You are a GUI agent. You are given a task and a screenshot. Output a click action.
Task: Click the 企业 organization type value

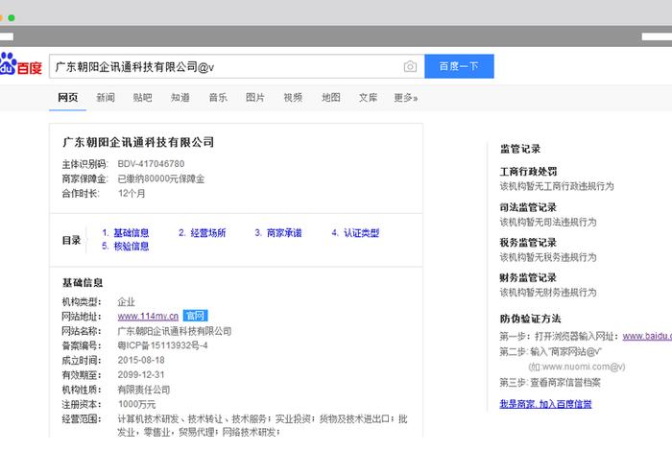coord(127,301)
